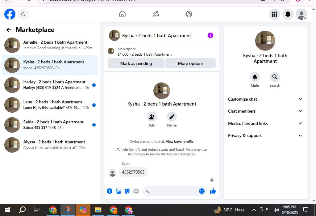
Task: Open File Explorer from taskbar
Action: point(98,210)
